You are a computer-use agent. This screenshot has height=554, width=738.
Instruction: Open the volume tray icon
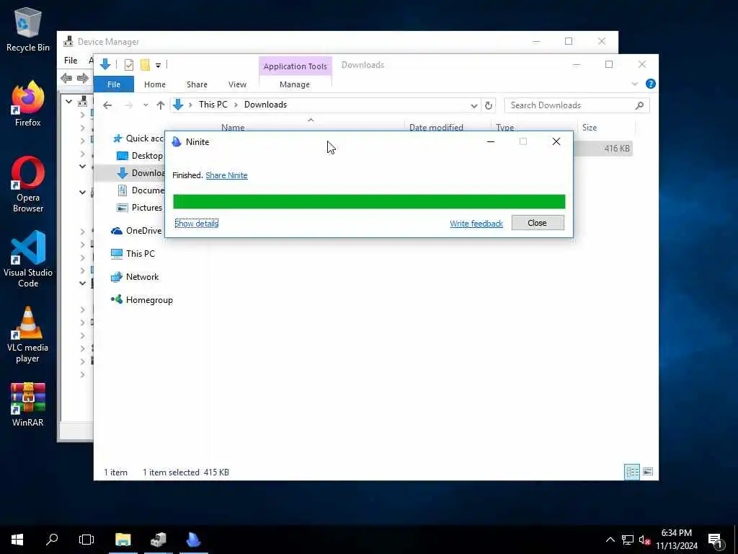click(644, 540)
